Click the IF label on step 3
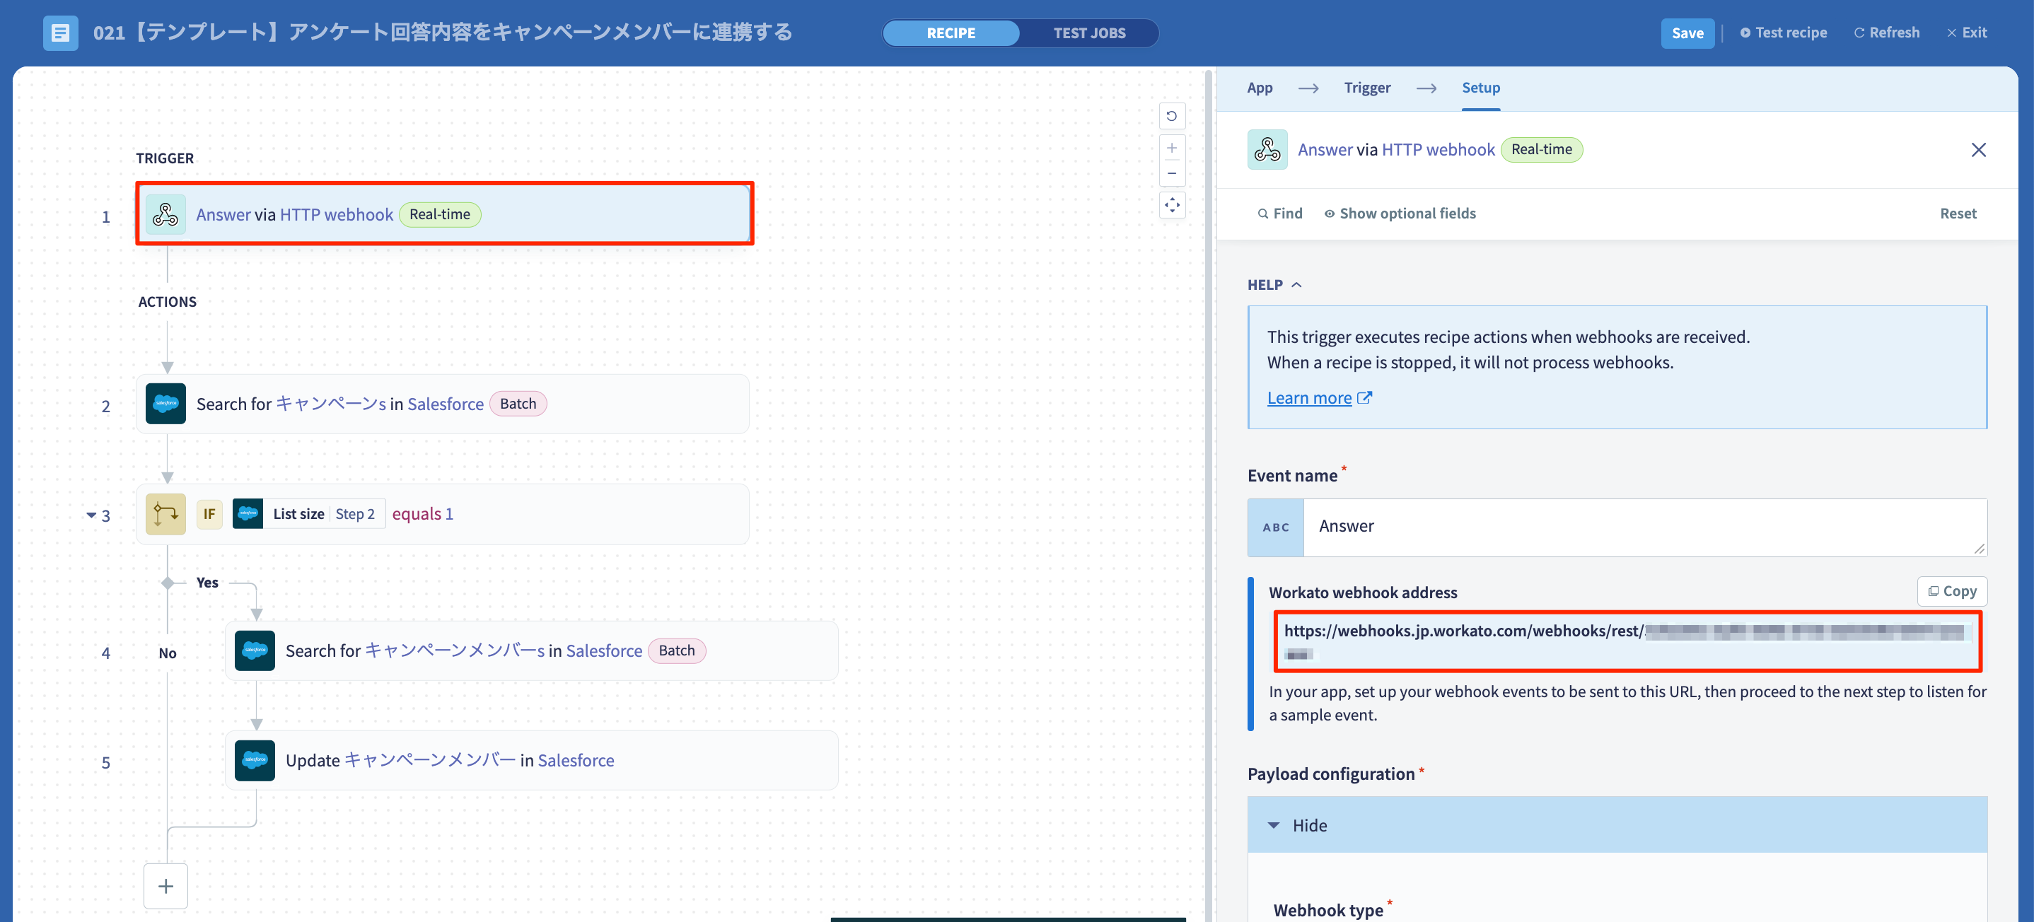Screen dimensions: 2034x922 click(x=209, y=514)
